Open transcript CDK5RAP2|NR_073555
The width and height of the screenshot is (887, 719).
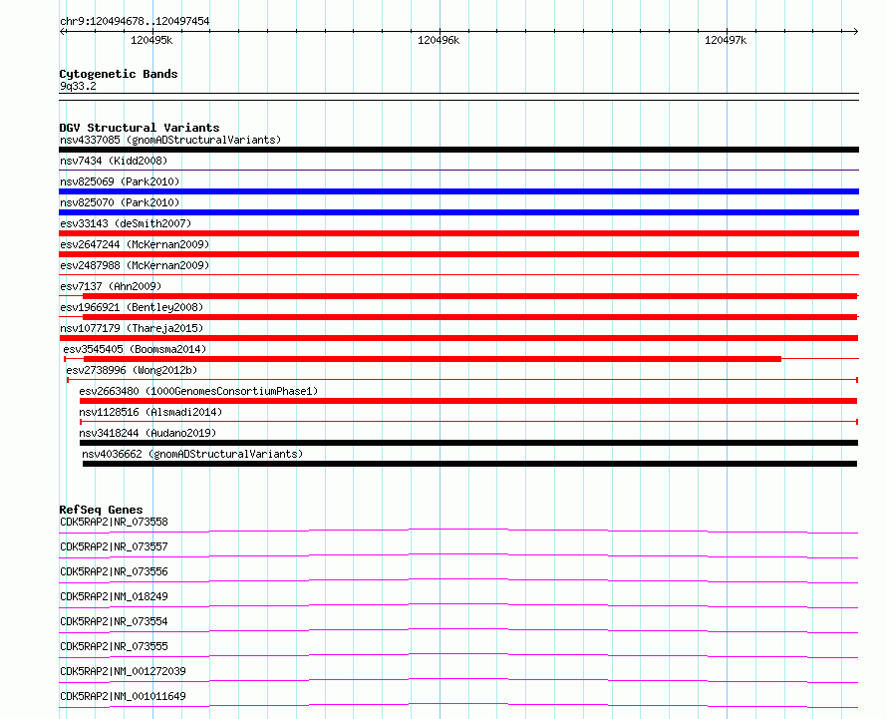coord(114,646)
